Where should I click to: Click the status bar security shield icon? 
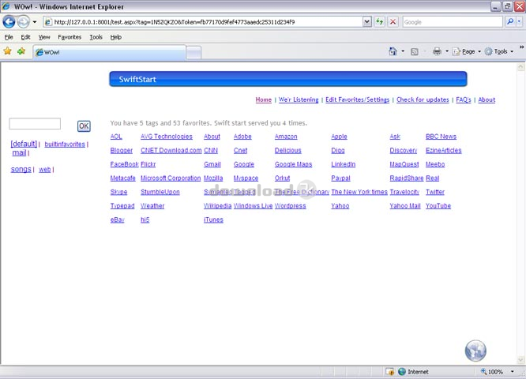(390, 372)
